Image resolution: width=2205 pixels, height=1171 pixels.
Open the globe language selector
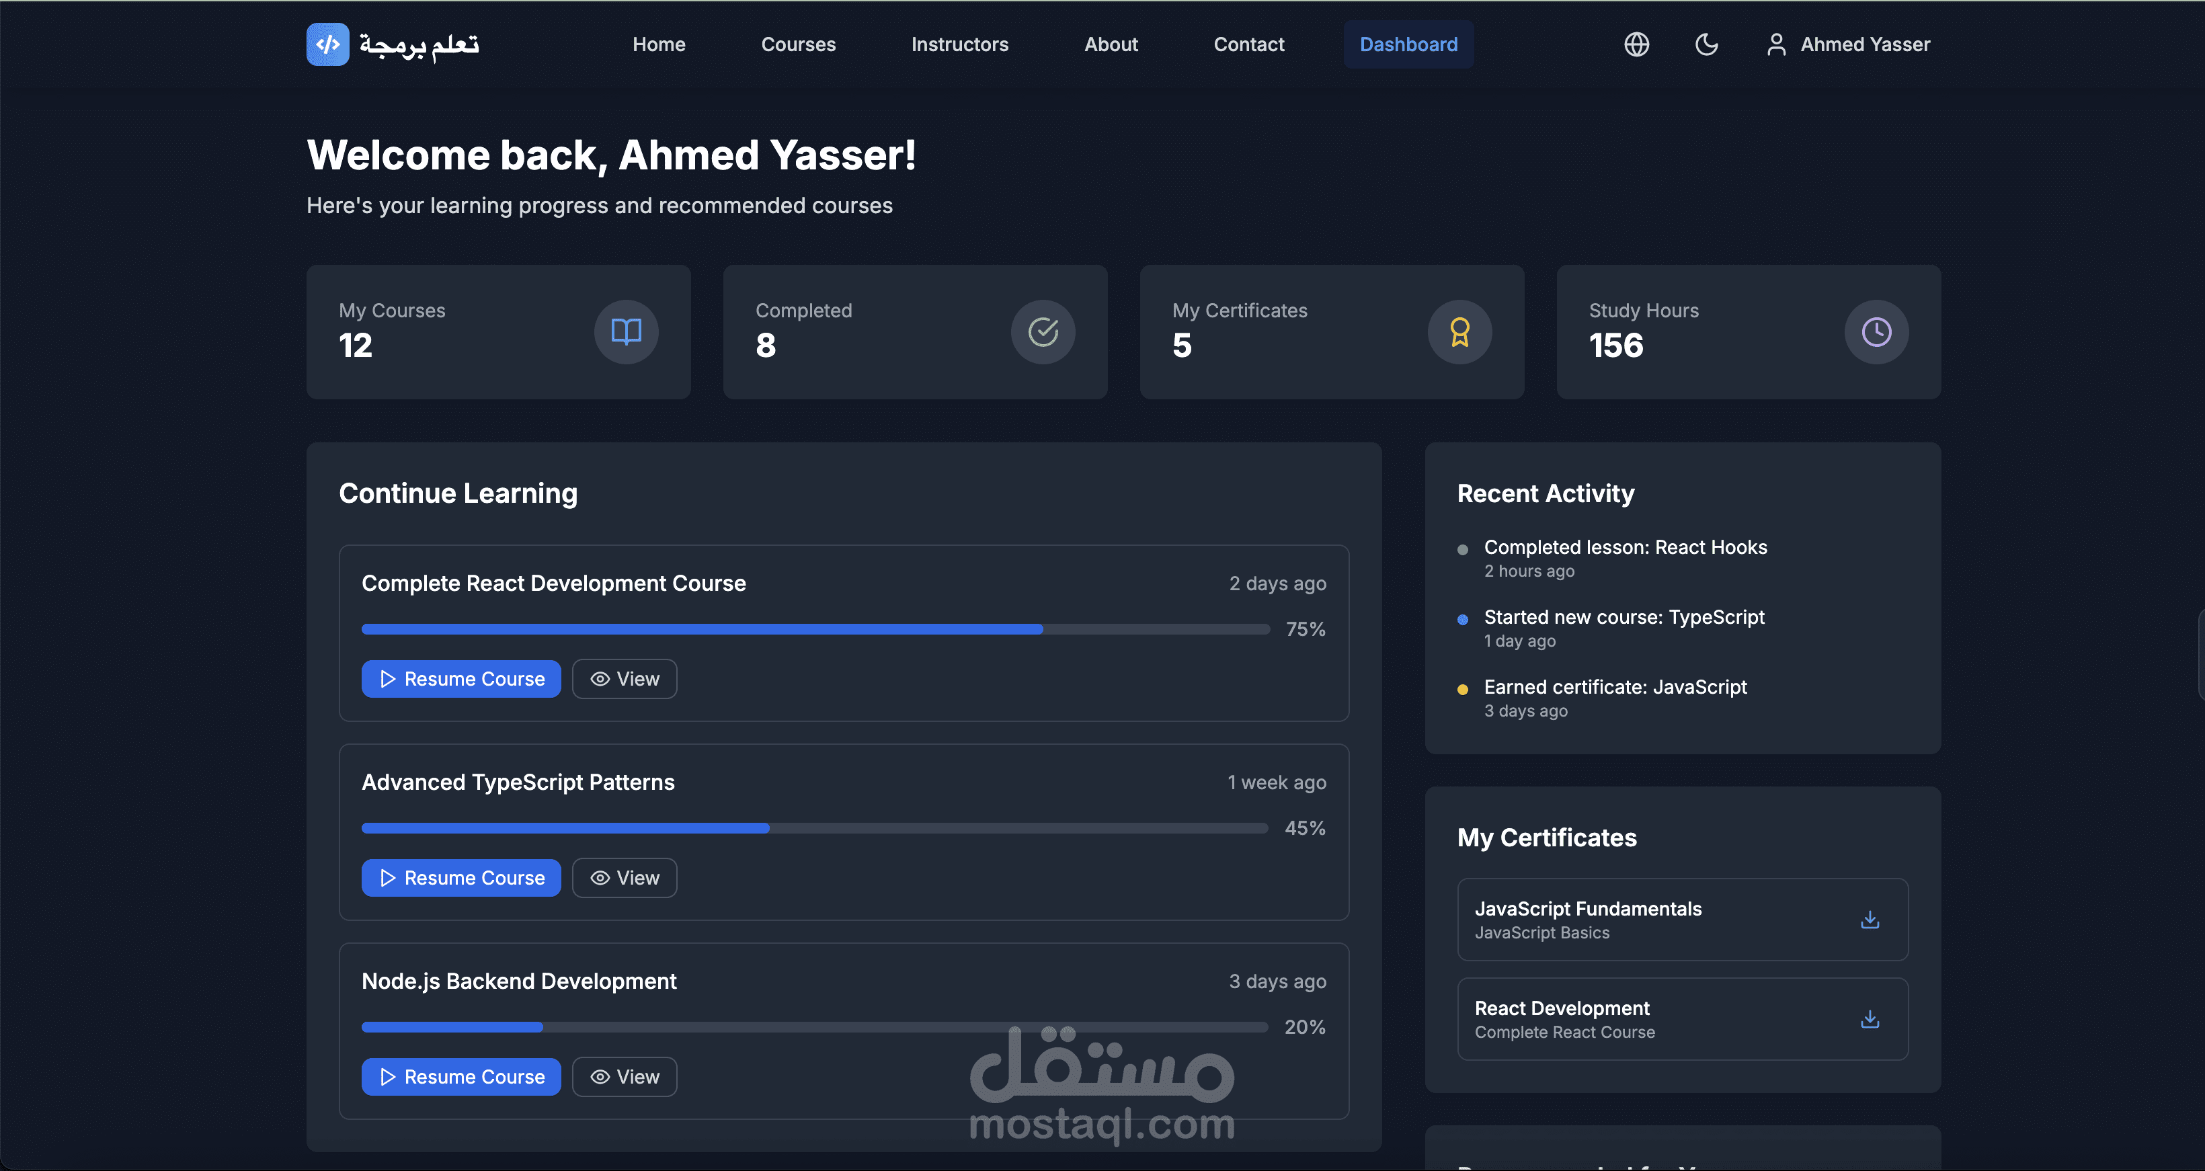click(x=1636, y=44)
